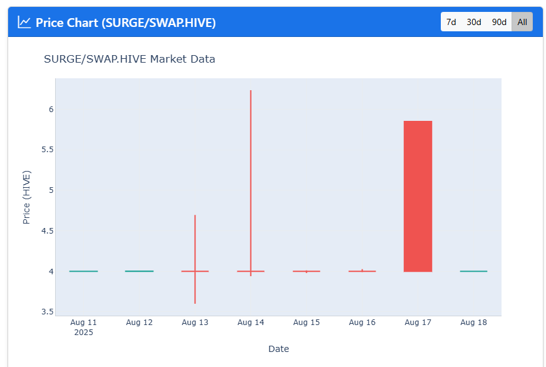Click the large red Aug 17 candle
The image size is (546, 367).
click(x=418, y=197)
